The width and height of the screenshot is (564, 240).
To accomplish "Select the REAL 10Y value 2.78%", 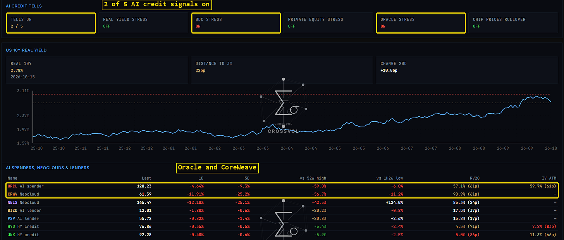I will tap(17, 71).
